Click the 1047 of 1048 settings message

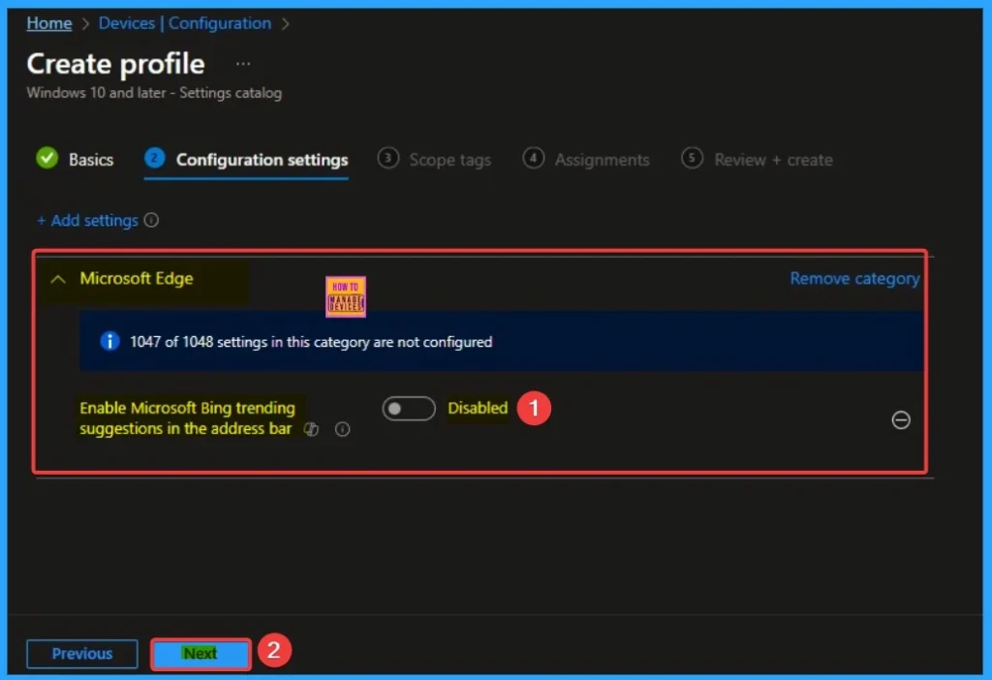click(x=311, y=342)
